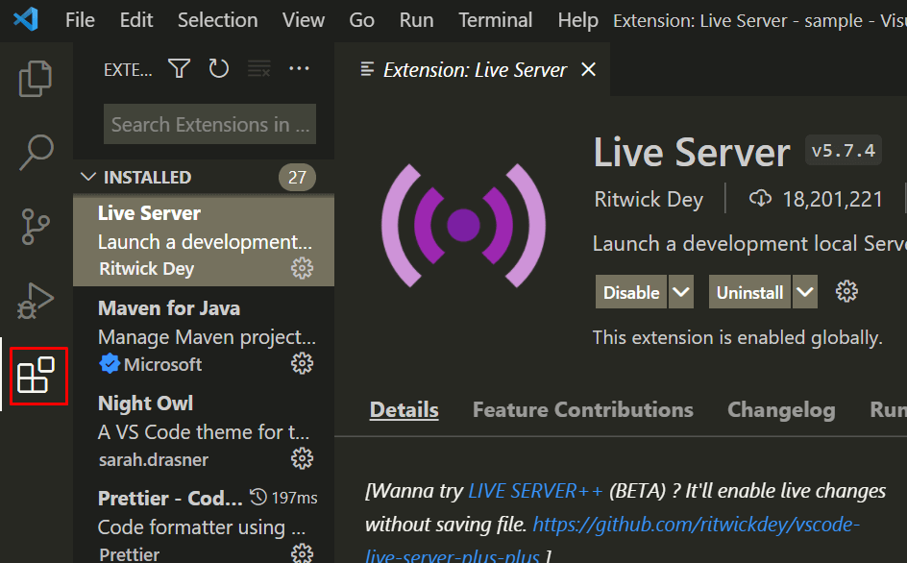This screenshot has height=563, width=907.
Task: Open the Run and Debug view
Action: point(36,301)
